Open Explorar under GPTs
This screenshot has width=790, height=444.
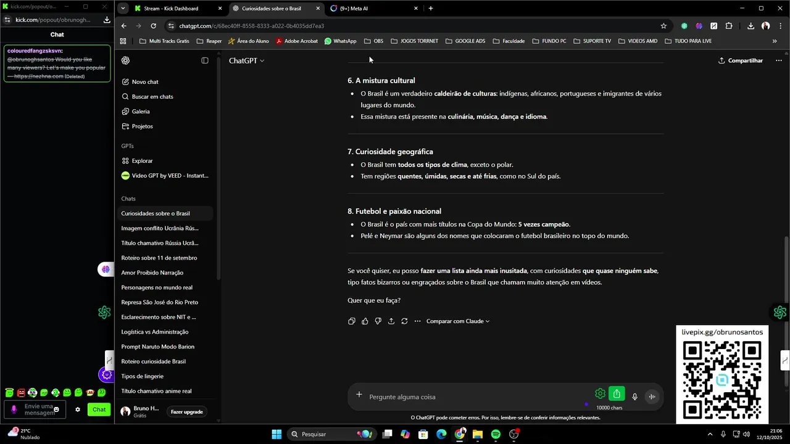pos(165,161)
